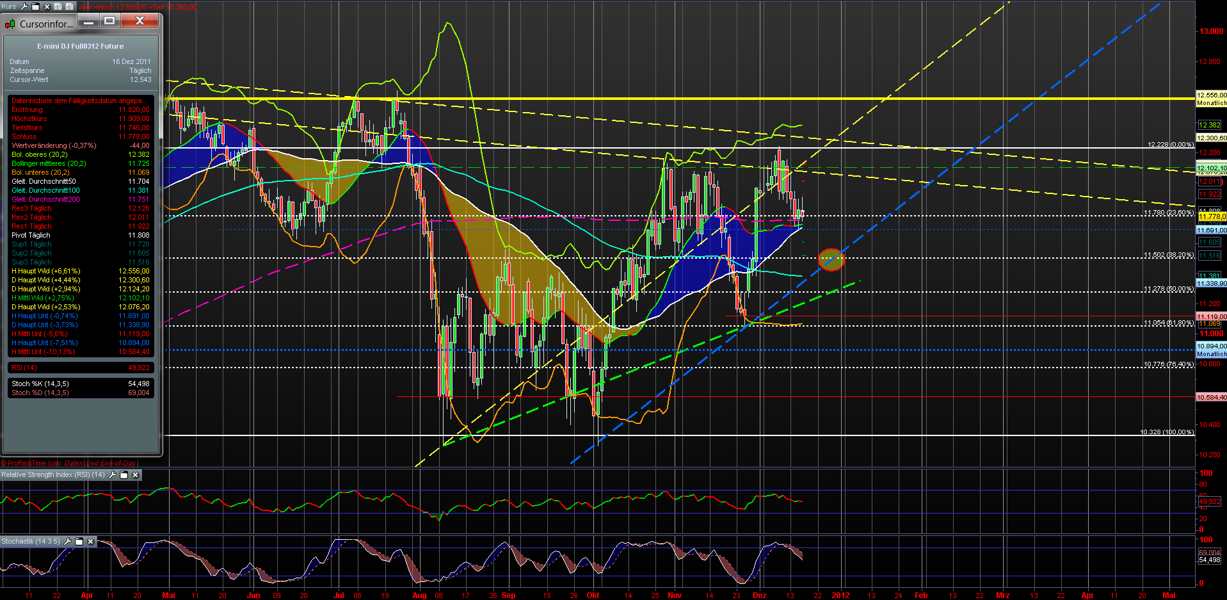Viewport: 1227px width, 600px height.
Task: Remove the RSI panel using its X icon
Action: click(135, 474)
